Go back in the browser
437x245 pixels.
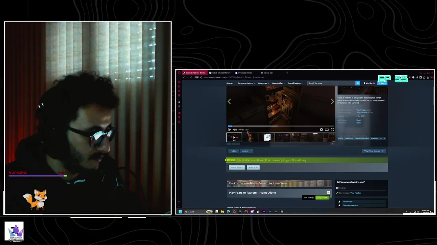[184, 77]
